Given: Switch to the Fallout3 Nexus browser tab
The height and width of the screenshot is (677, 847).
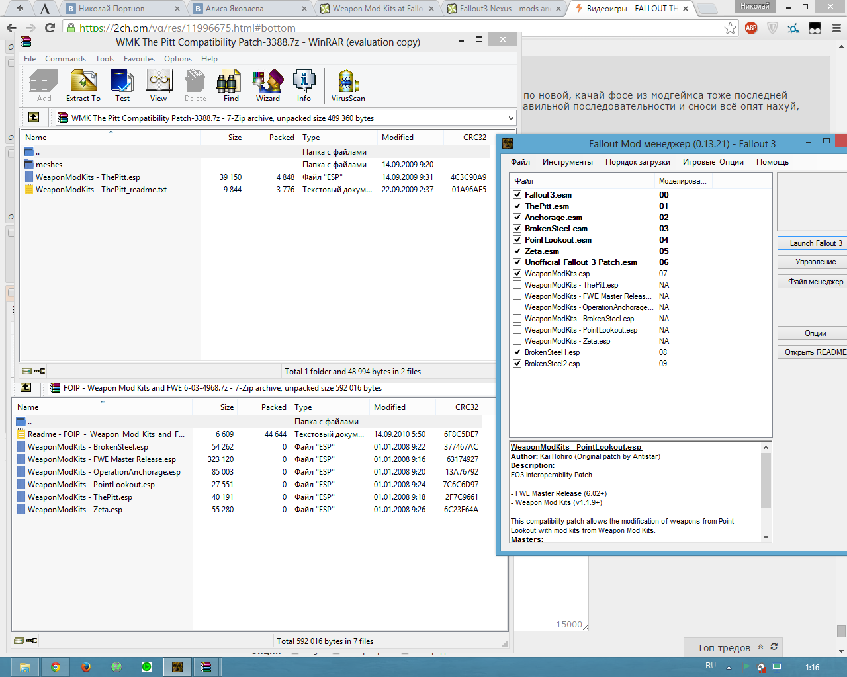Looking at the screenshot, I should point(504,9).
